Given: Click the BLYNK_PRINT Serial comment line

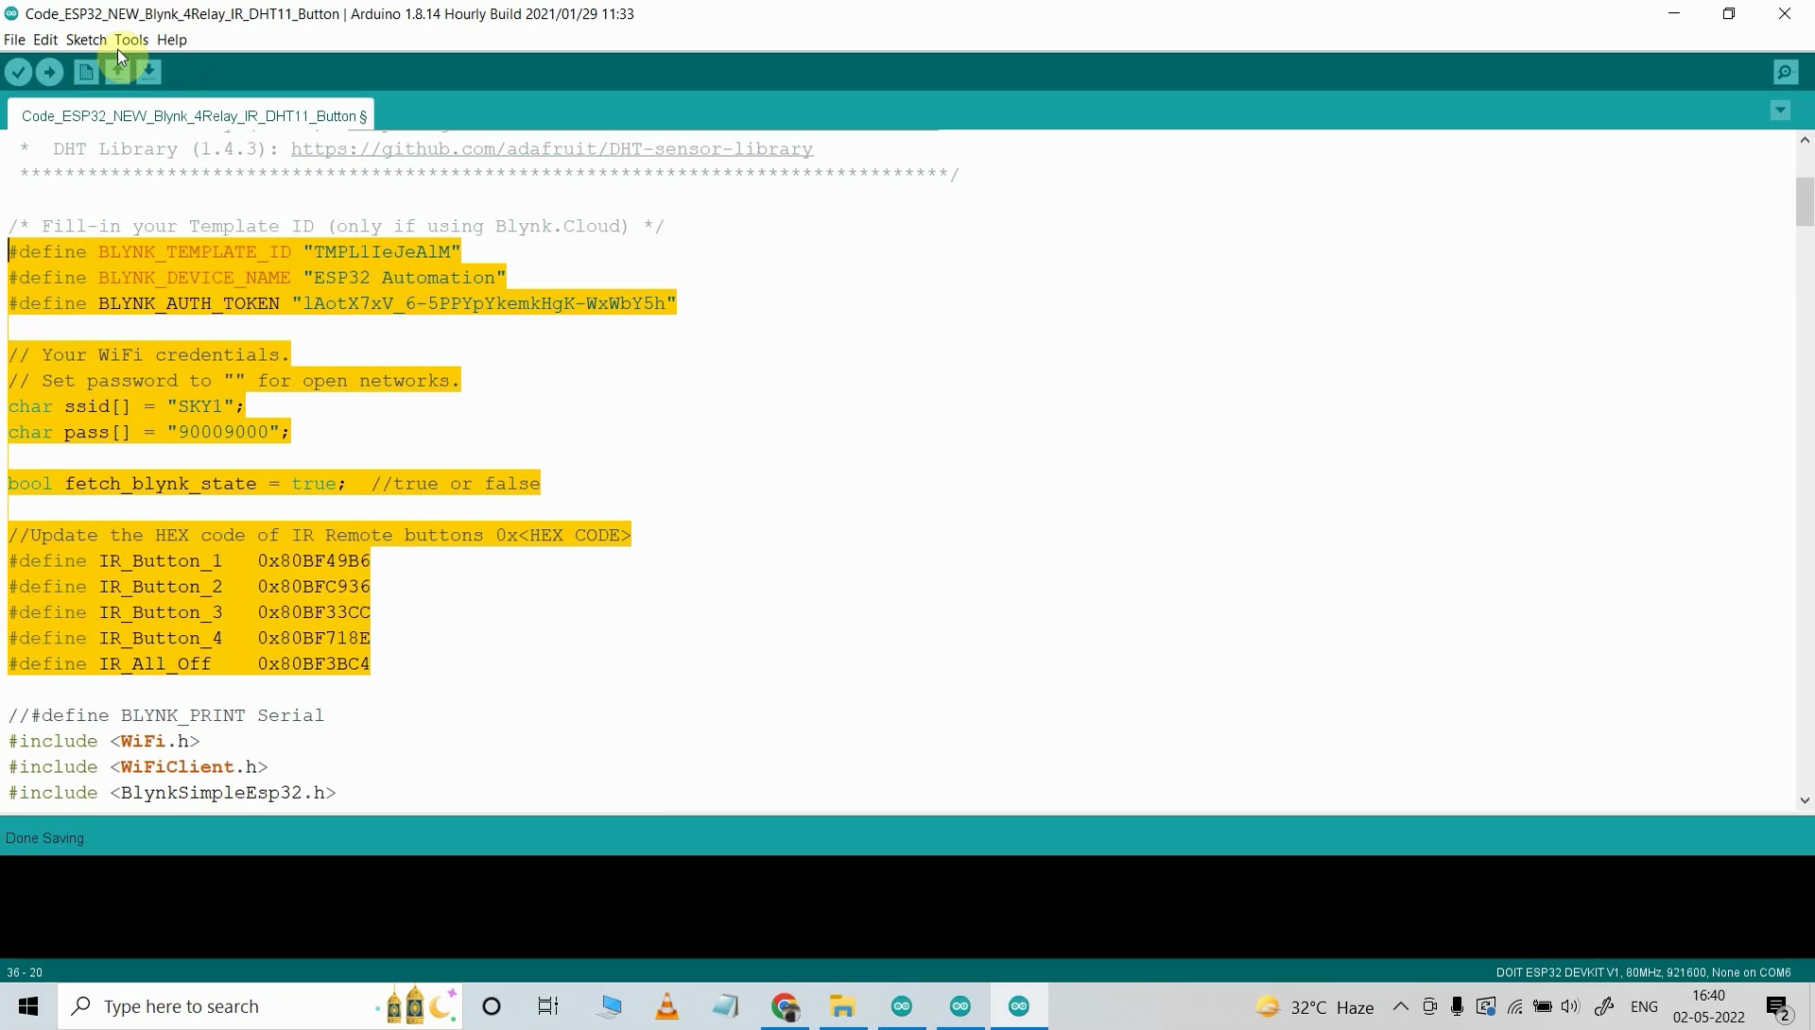Looking at the screenshot, I should 166,715.
